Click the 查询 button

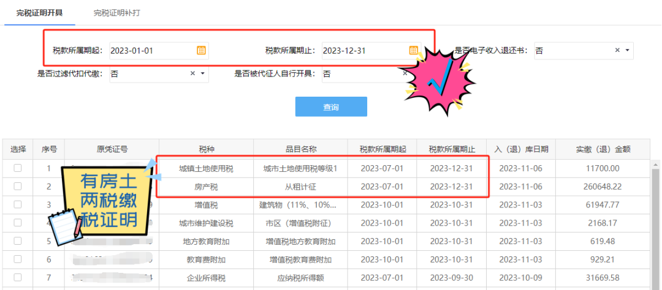click(x=331, y=106)
